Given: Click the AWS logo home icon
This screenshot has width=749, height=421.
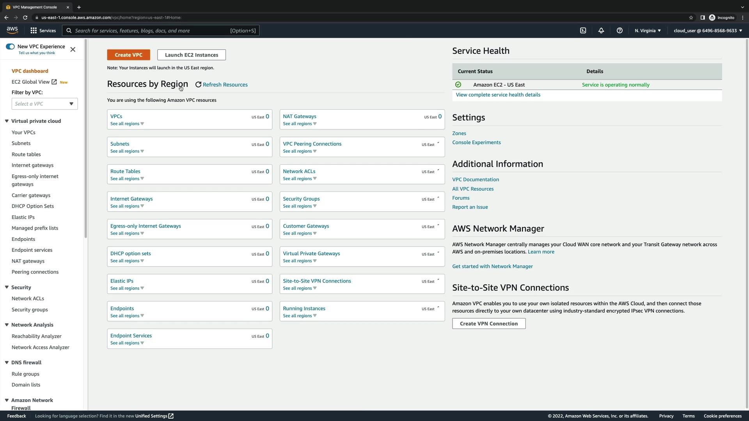Looking at the screenshot, I should click(x=12, y=30).
